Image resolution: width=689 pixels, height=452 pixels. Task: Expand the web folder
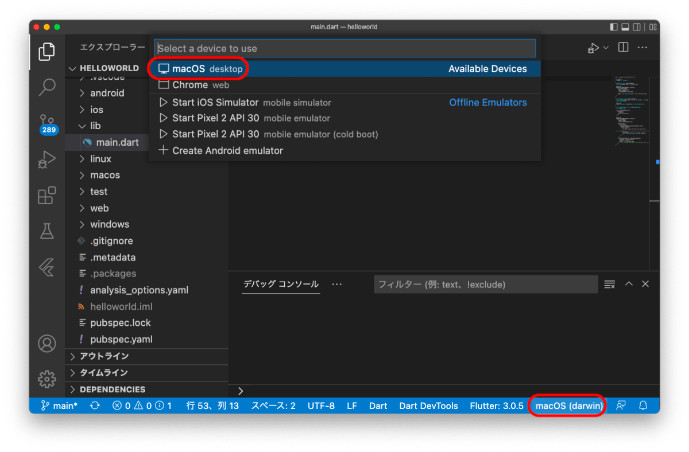tap(146, 208)
